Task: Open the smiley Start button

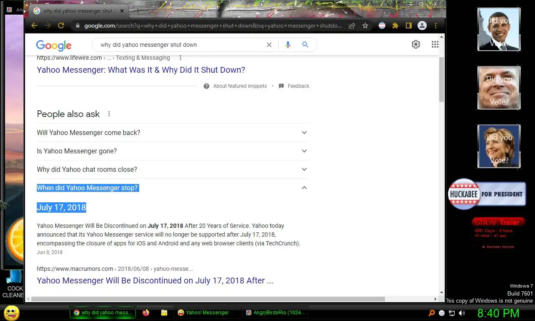Action: click(11, 313)
